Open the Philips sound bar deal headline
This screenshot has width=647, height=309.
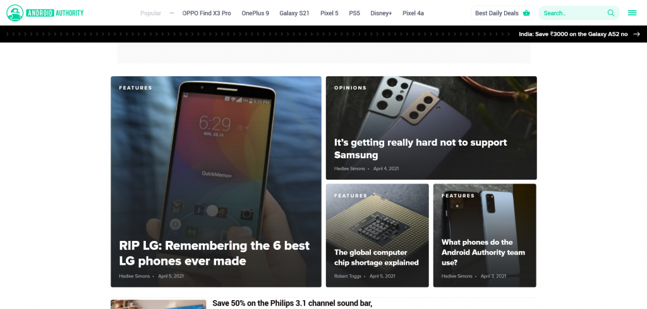(x=292, y=304)
